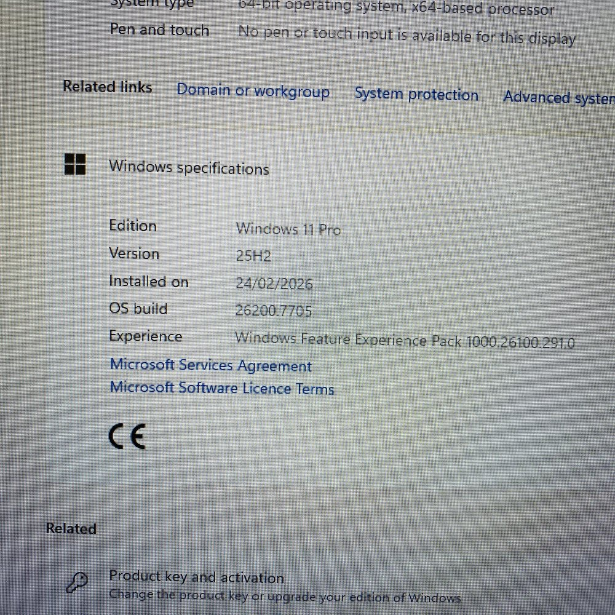The height and width of the screenshot is (615, 615).
Task: Click the Windows logo beside Windows specifications
Action: point(75,164)
